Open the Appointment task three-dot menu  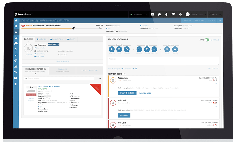click(216, 84)
